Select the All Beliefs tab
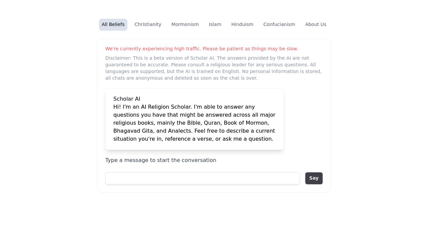428x240 pixels. (x=113, y=25)
